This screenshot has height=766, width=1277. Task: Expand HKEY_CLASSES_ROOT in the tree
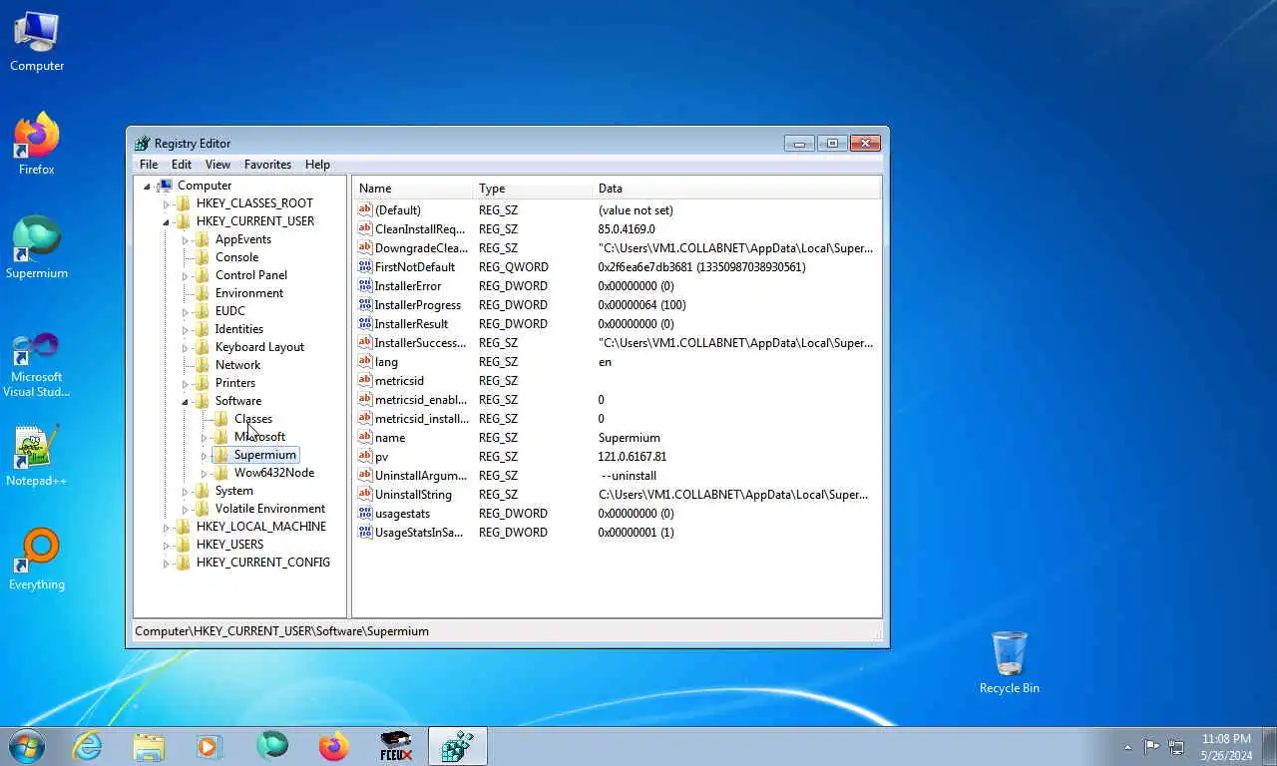point(167,203)
